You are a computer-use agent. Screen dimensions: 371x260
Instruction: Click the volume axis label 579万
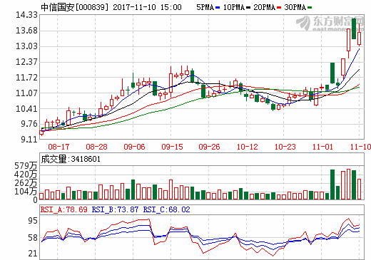point(26,166)
